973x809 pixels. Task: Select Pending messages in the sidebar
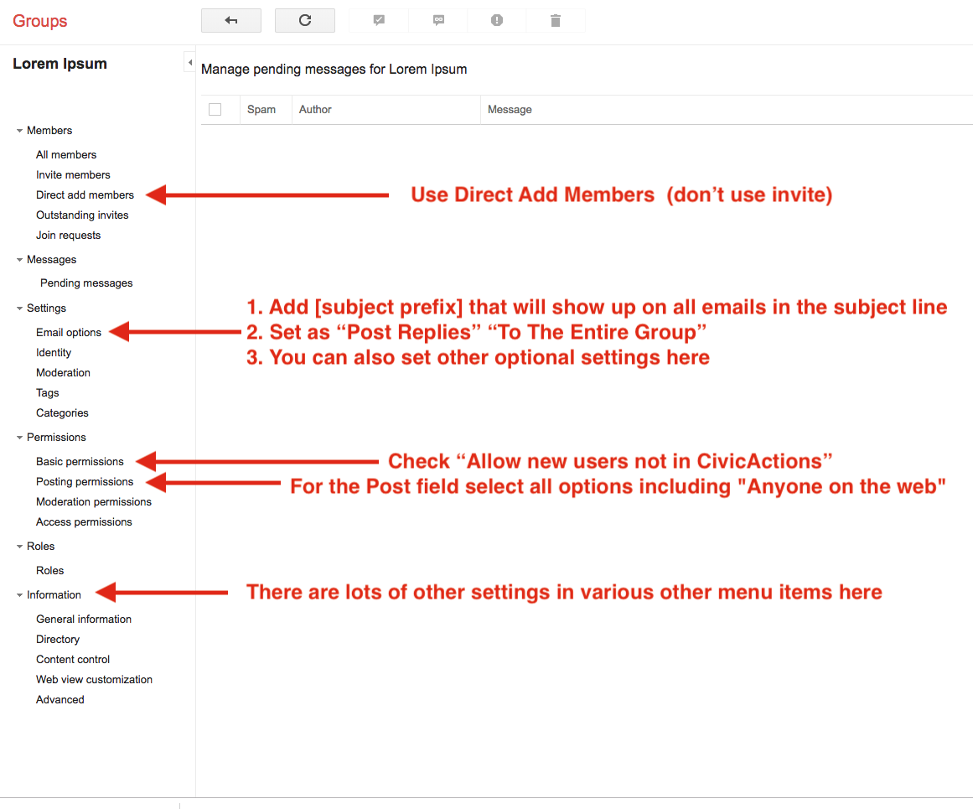coord(86,283)
